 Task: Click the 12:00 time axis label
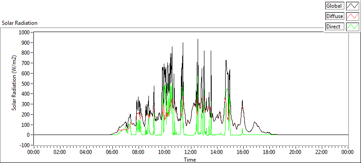tap(190, 152)
